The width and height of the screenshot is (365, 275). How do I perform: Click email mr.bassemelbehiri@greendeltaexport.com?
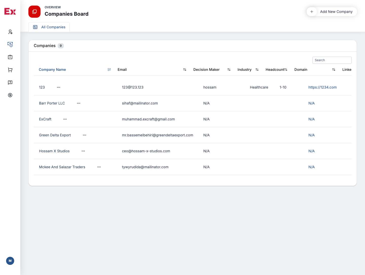point(157,135)
